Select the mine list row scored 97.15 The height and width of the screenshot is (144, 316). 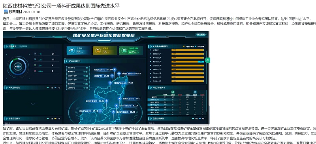click(x=77, y=88)
